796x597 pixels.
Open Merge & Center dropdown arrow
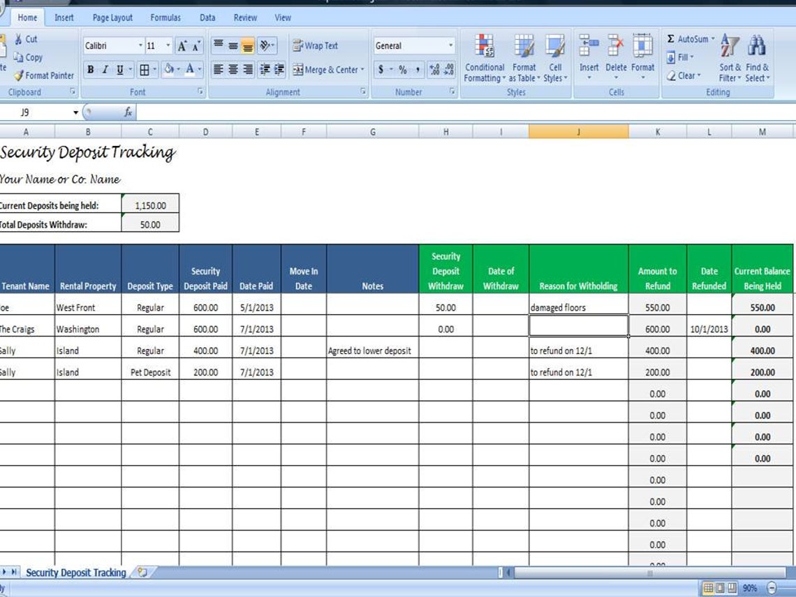pyautogui.click(x=362, y=70)
